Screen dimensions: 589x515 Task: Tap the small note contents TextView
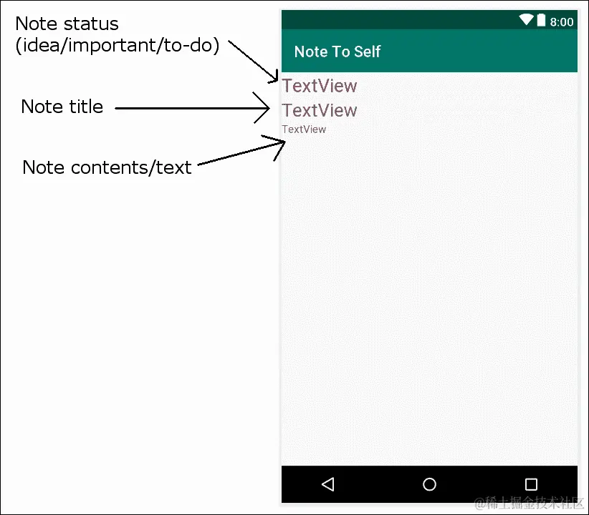tap(303, 129)
